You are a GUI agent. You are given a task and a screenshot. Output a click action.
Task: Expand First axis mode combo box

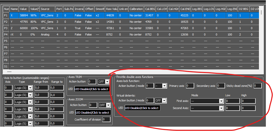tap(207, 101)
